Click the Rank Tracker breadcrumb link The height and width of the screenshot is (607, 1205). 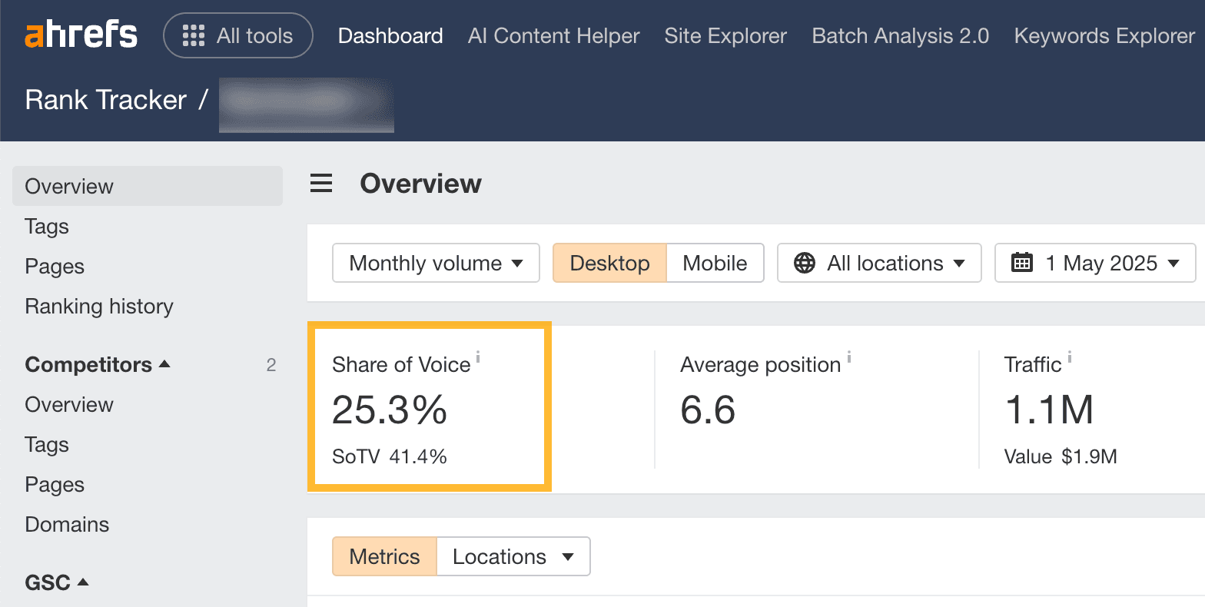(x=106, y=100)
